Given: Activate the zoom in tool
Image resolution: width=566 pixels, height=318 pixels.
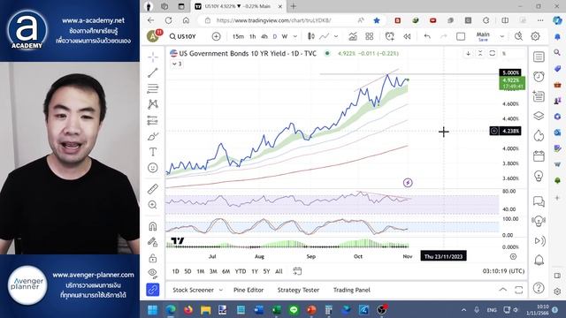Looking at the screenshot, I should click(x=153, y=205).
